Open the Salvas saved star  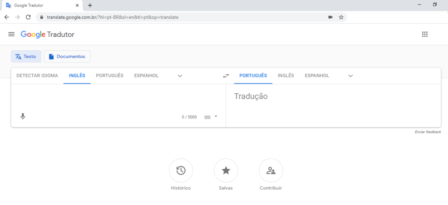226,171
